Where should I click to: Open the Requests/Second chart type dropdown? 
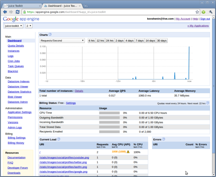tap(62, 41)
